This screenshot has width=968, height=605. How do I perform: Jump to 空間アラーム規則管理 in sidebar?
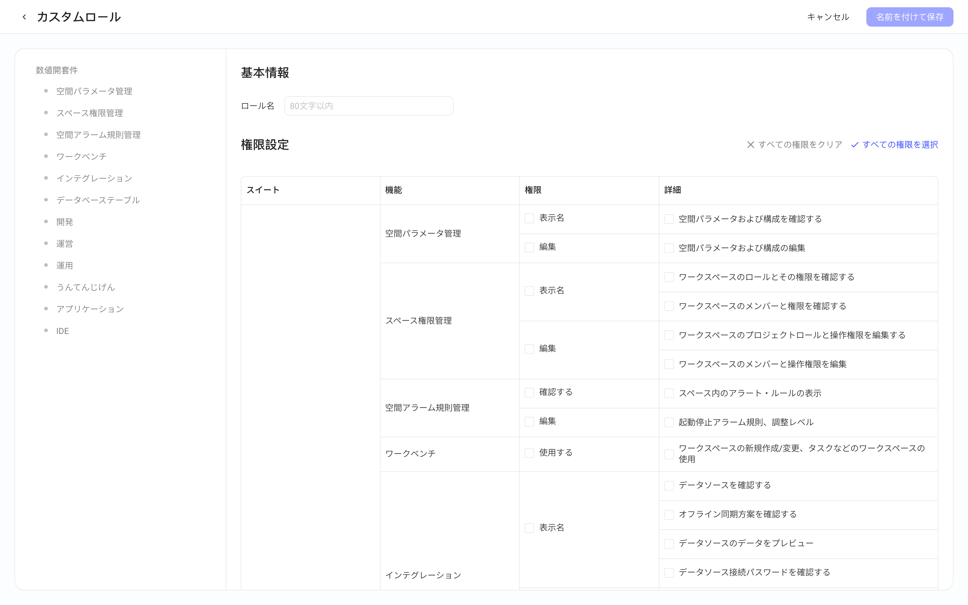coord(98,135)
